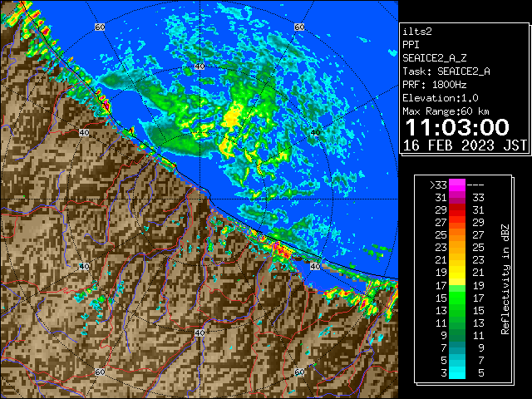532x399 pixels.
Task: Click the cyan 3–5 dBZ legend swatch
Action: click(x=457, y=373)
